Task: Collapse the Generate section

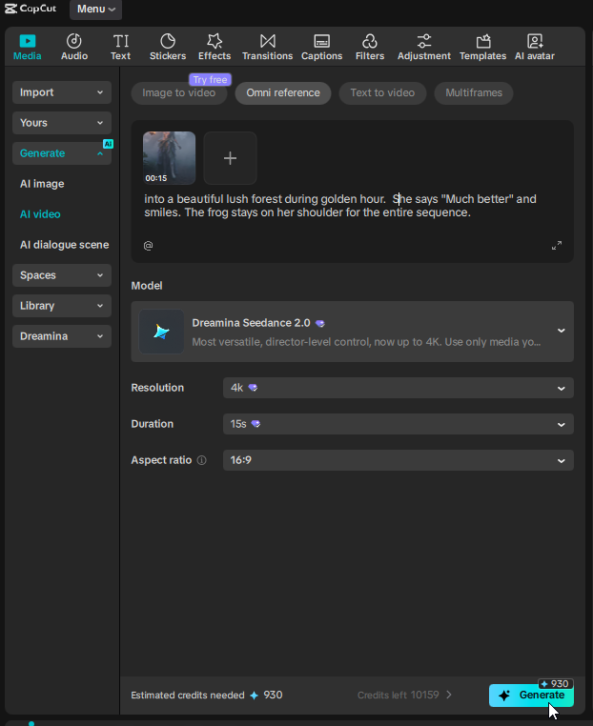Action: (62, 153)
